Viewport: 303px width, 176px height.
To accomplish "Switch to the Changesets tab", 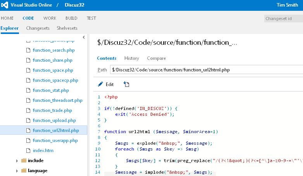I will pyautogui.click(x=38, y=28).
